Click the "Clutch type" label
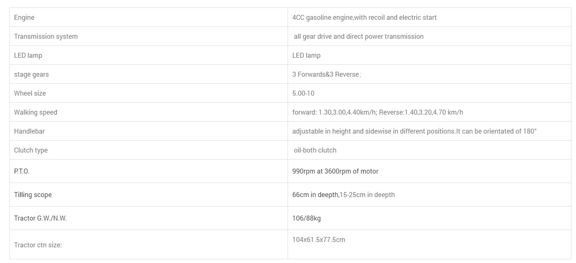Viewport: 576px width, 263px height. [31, 150]
